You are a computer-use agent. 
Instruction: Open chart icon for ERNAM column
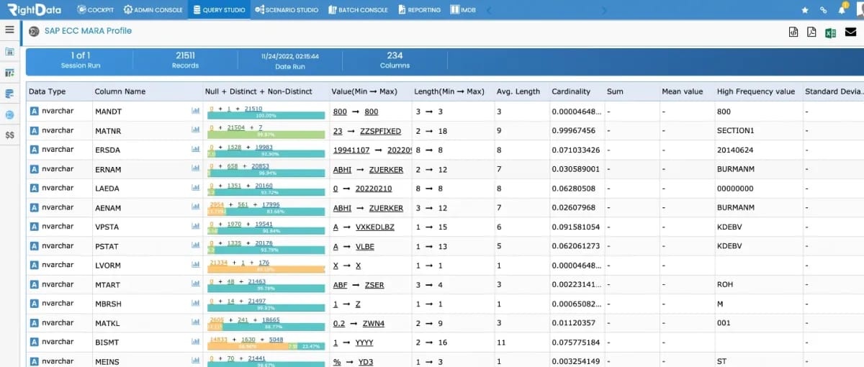(195, 168)
